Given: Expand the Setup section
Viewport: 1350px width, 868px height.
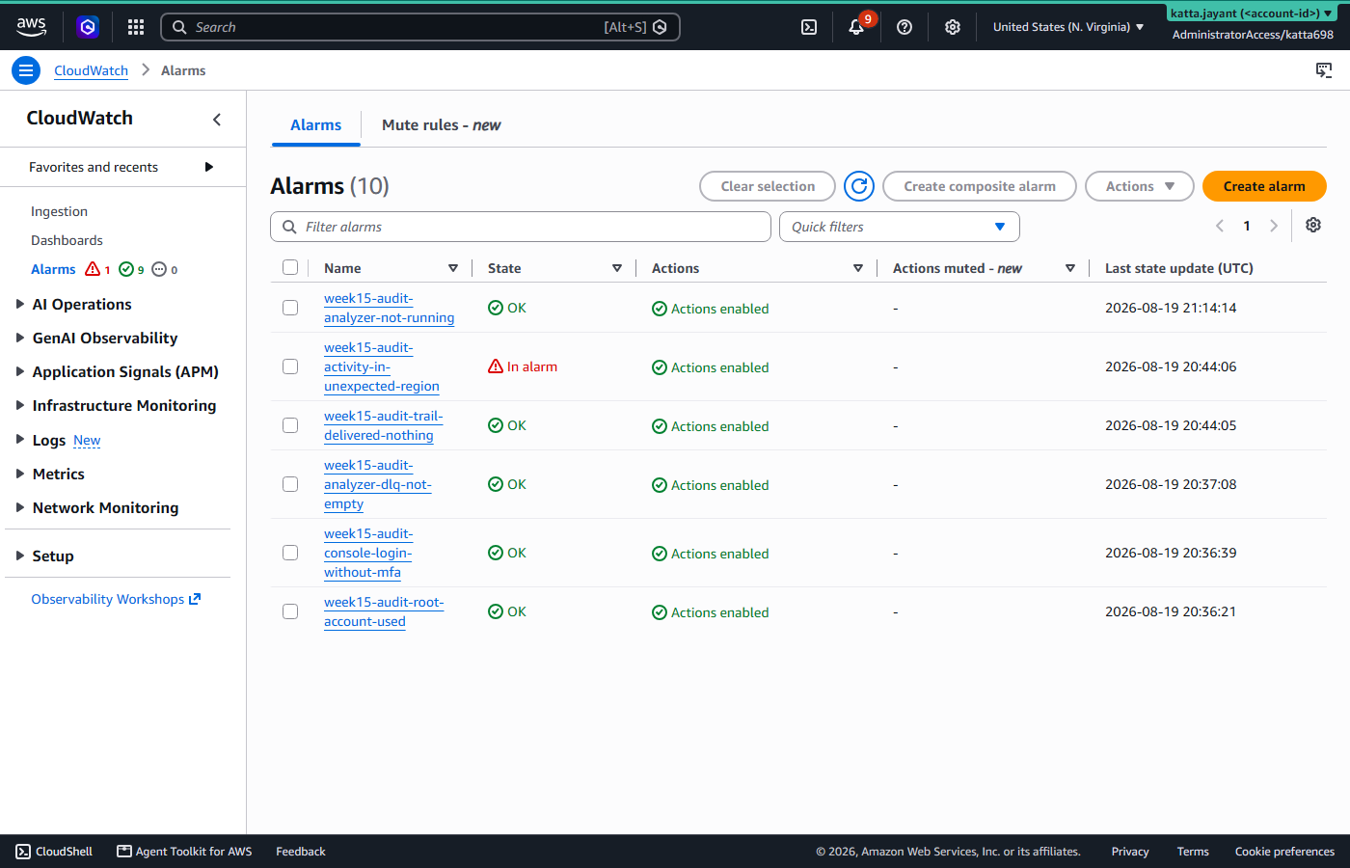Looking at the screenshot, I should [x=20, y=556].
